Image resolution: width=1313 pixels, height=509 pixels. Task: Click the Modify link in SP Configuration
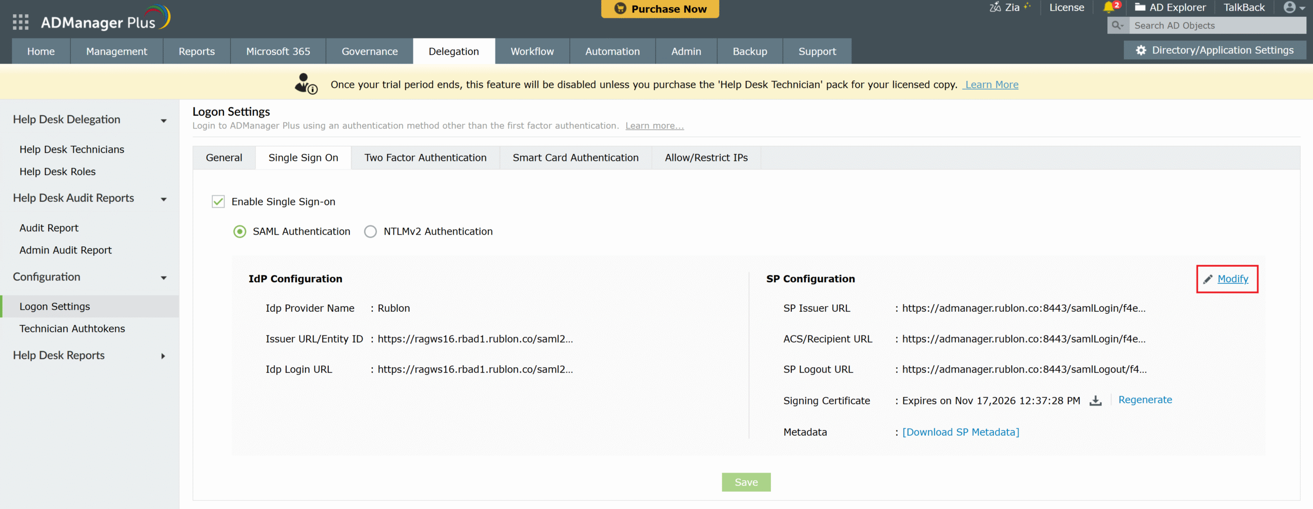coord(1232,279)
